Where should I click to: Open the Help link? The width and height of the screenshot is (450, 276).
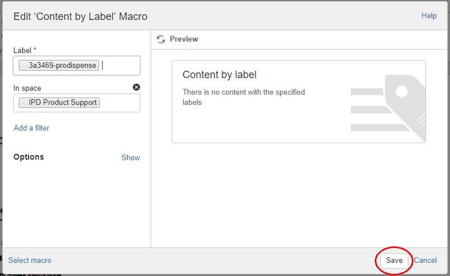[429, 16]
